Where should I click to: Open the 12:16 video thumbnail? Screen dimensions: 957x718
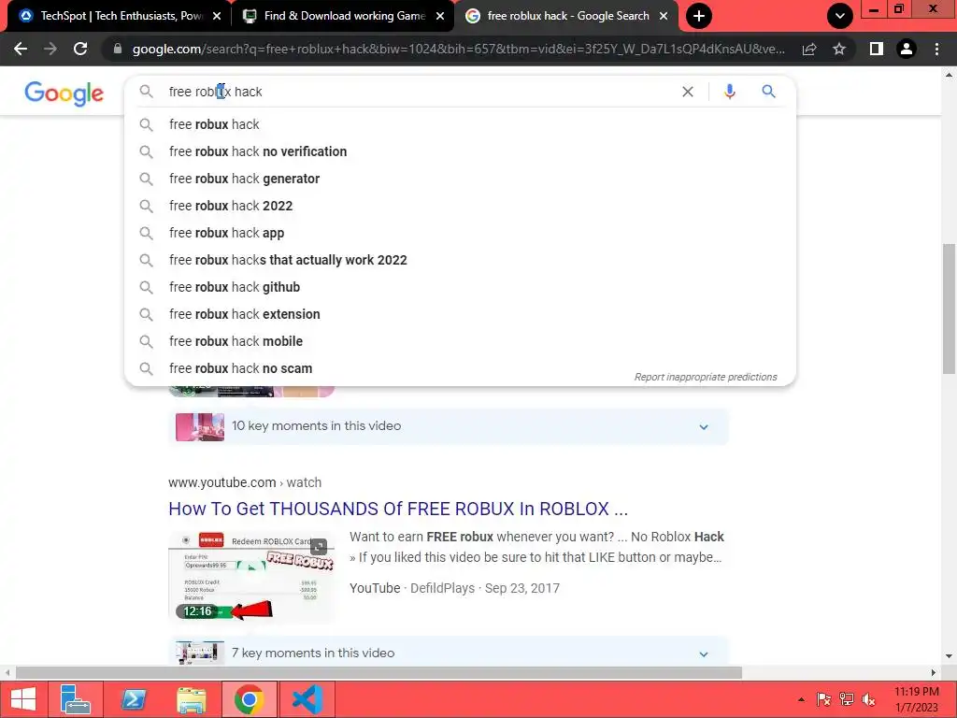[x=251, y=576]
